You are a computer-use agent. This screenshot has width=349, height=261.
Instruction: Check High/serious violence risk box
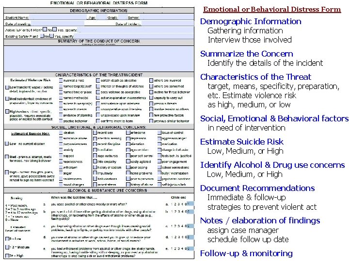coord(7,112)
